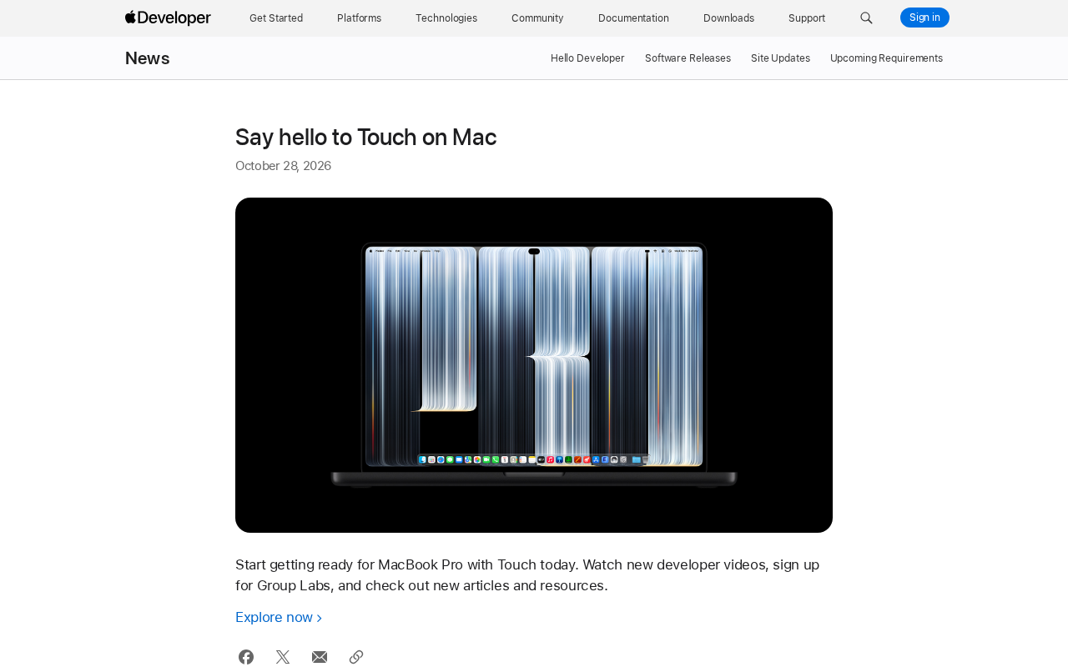Open the Software Releases tab

pos(688,58)
